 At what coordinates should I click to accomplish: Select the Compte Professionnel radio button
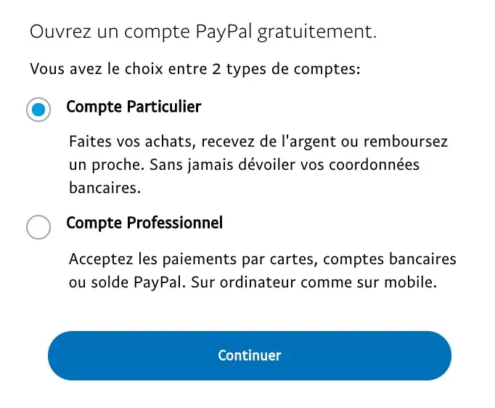[x=38, y=227]
